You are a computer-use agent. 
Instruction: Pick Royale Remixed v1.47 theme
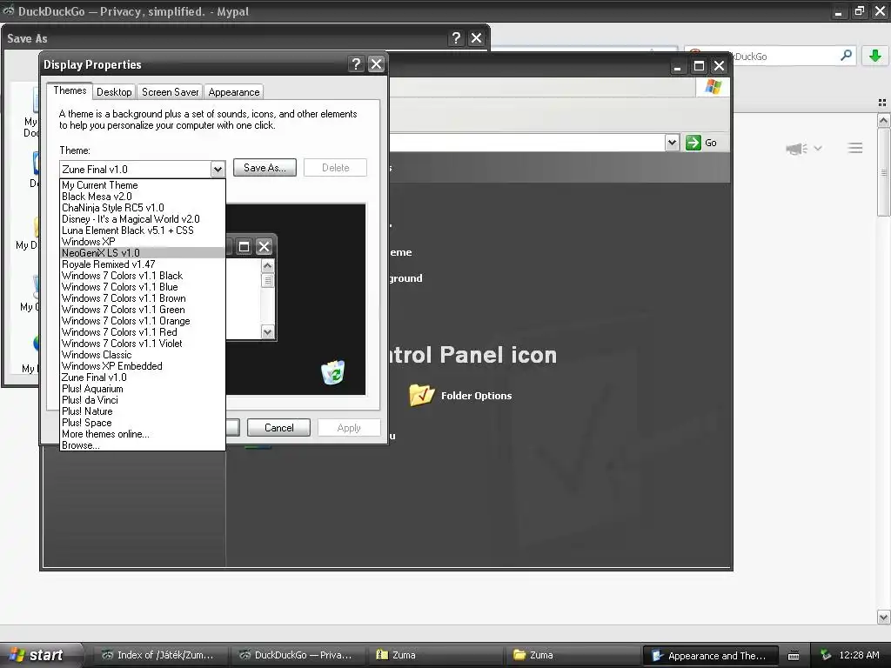142,264
